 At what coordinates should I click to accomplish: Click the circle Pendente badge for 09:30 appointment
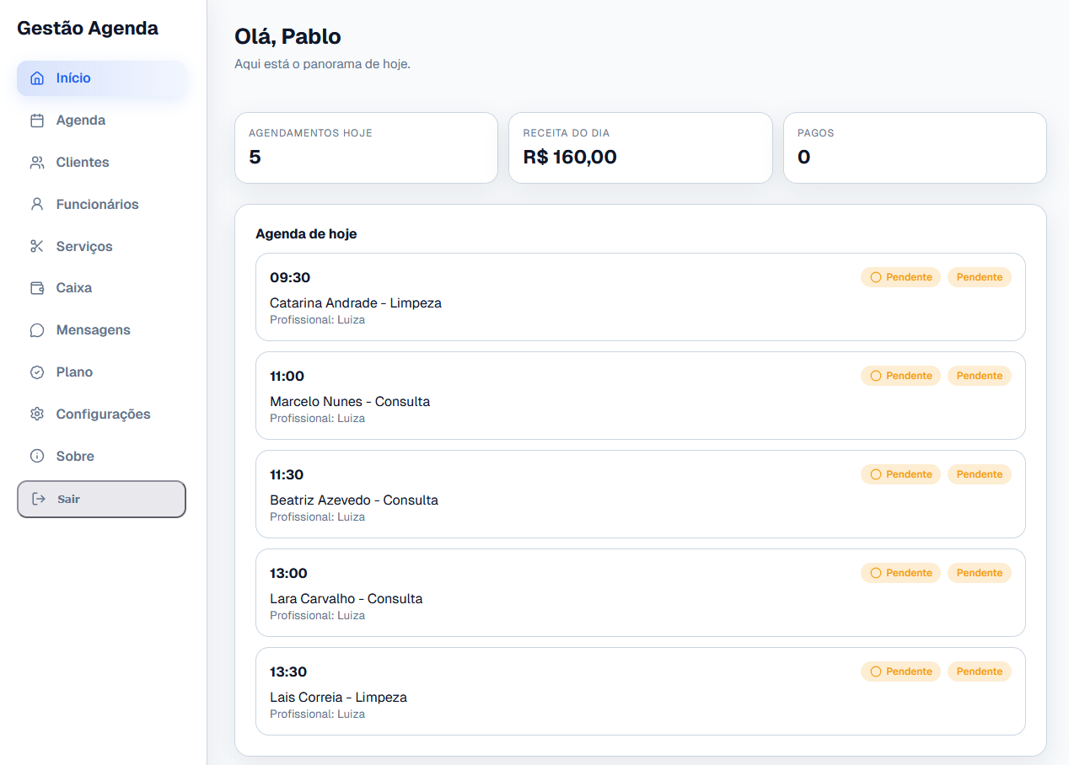pos(900,277)
